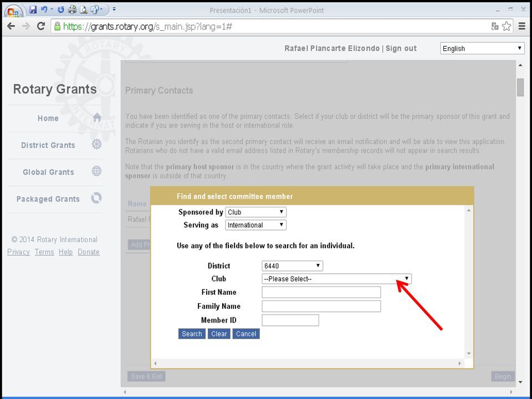Click dialog scroll down arrow

(469, 354)
